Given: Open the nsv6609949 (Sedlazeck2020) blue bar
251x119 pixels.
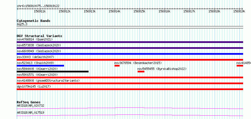Looking at the screenshot, I should pyautogui.click(x=130, y=54).
